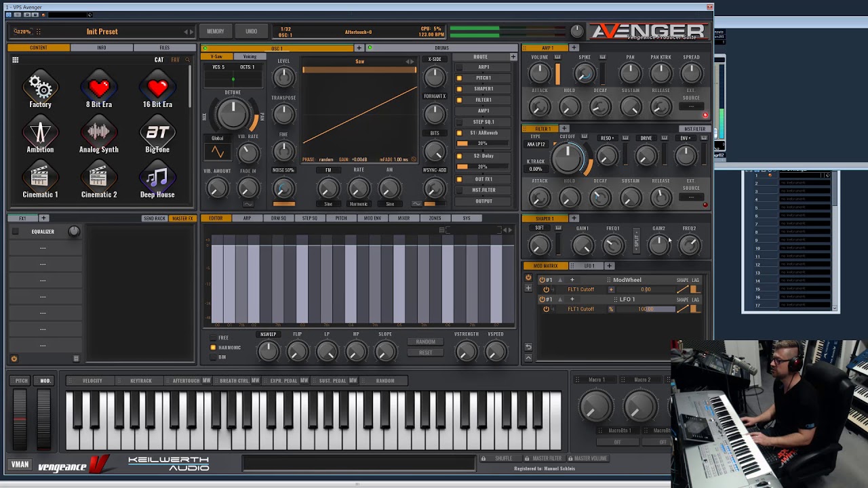Click the browser search magnifier icon
Image resolution: width=868 pixels, height=488 pixels.
[x=188, y=60]
